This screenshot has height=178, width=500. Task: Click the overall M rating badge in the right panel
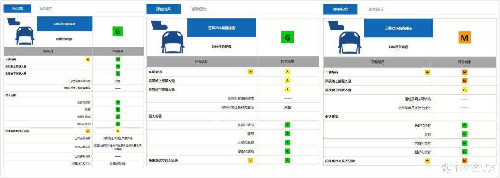pyautogui.click(x=465, y=38)
